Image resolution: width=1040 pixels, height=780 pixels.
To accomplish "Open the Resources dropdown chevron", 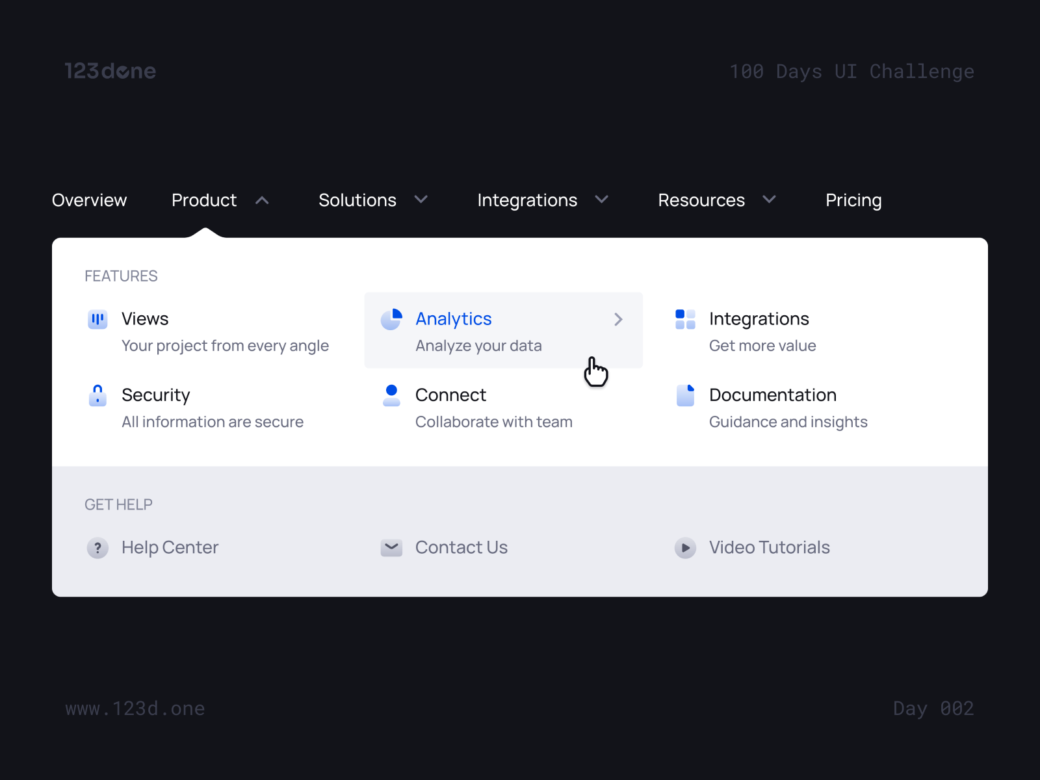I will pyautogui.click(x=769, y=200).
